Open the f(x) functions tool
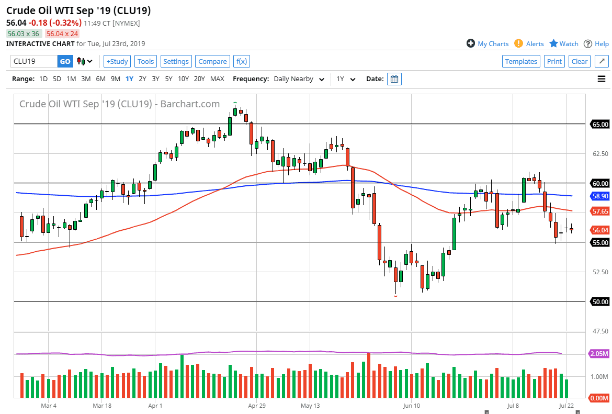 coord(241,61)
